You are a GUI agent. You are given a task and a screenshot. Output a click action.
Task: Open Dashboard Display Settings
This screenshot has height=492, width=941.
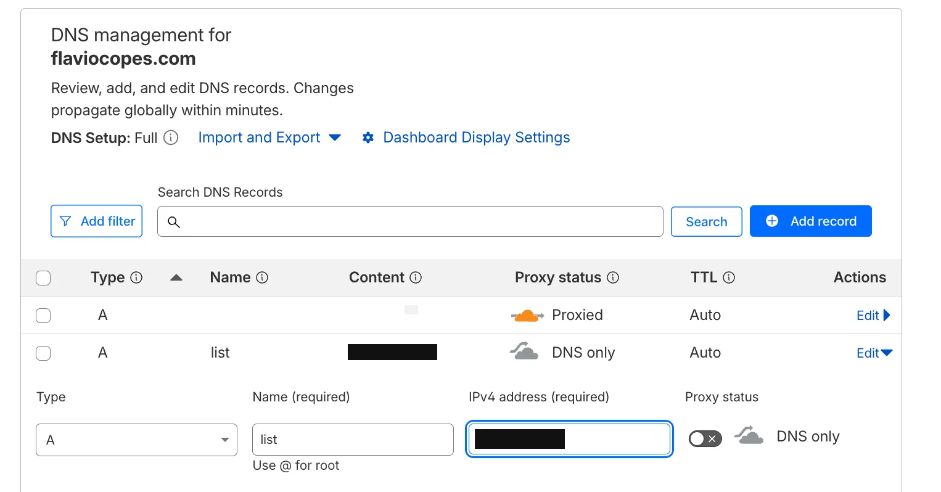pos(476,137)
